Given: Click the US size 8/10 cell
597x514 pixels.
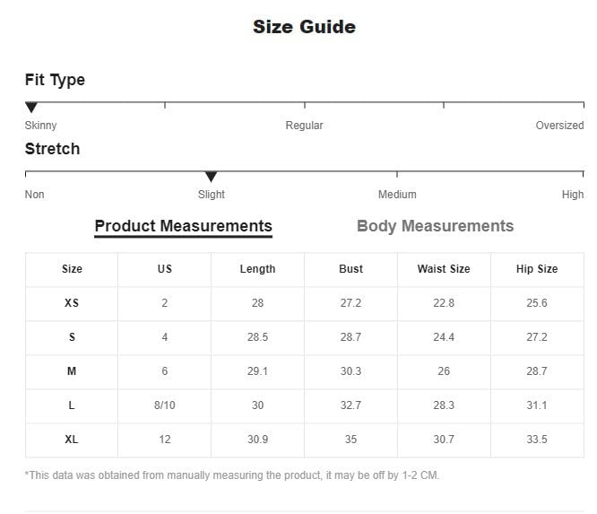Looking at the screenshot, I should [164, 405].
